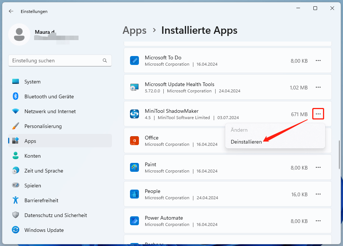The width and height of the screenshot is (343, 246).
Task: Click the Datenschutz shield icon
Action: point(16,215)
